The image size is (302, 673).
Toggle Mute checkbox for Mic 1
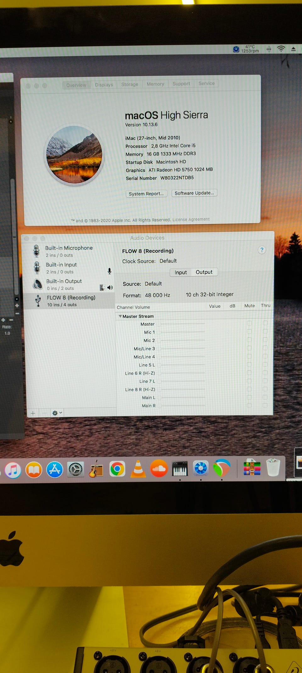click(249, 331)
